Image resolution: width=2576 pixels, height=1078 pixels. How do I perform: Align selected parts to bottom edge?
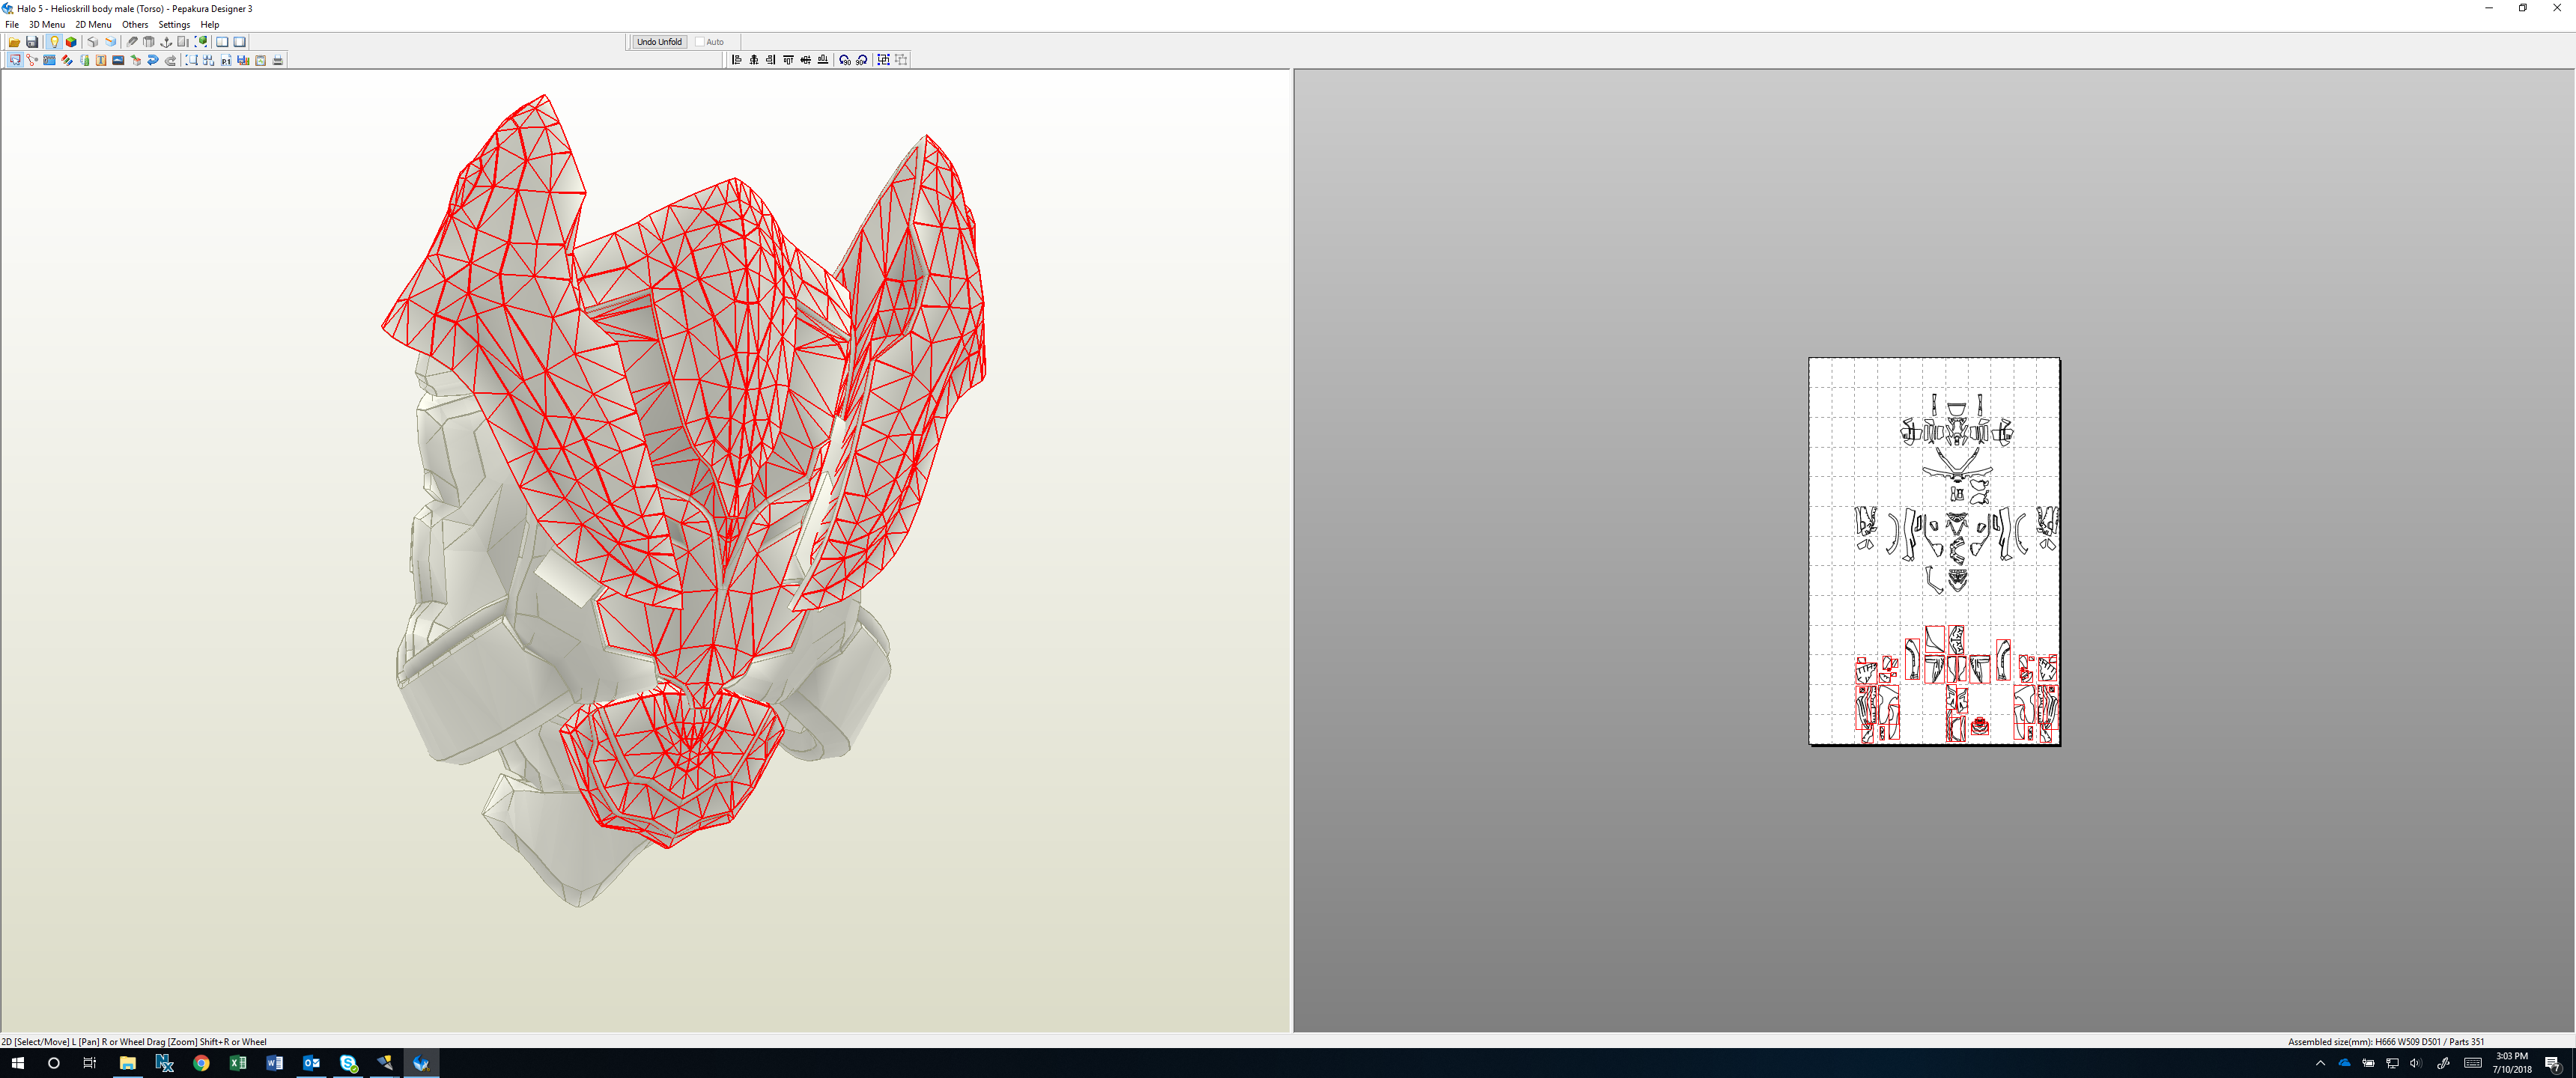[823, 60]
